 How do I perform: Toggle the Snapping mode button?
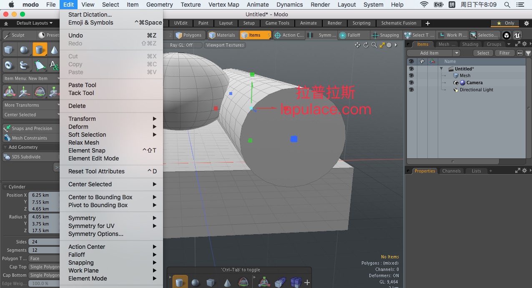(x=386, y=35)
